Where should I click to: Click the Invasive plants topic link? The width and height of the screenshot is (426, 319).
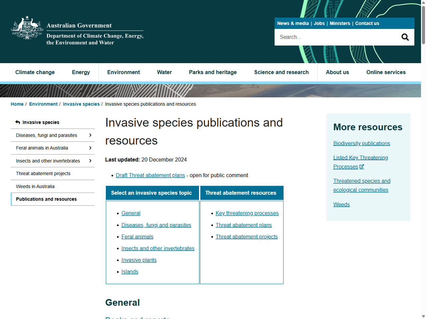pos(139,260)
